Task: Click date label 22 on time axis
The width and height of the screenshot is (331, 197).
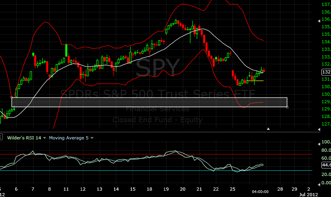Action: (216, 189)
